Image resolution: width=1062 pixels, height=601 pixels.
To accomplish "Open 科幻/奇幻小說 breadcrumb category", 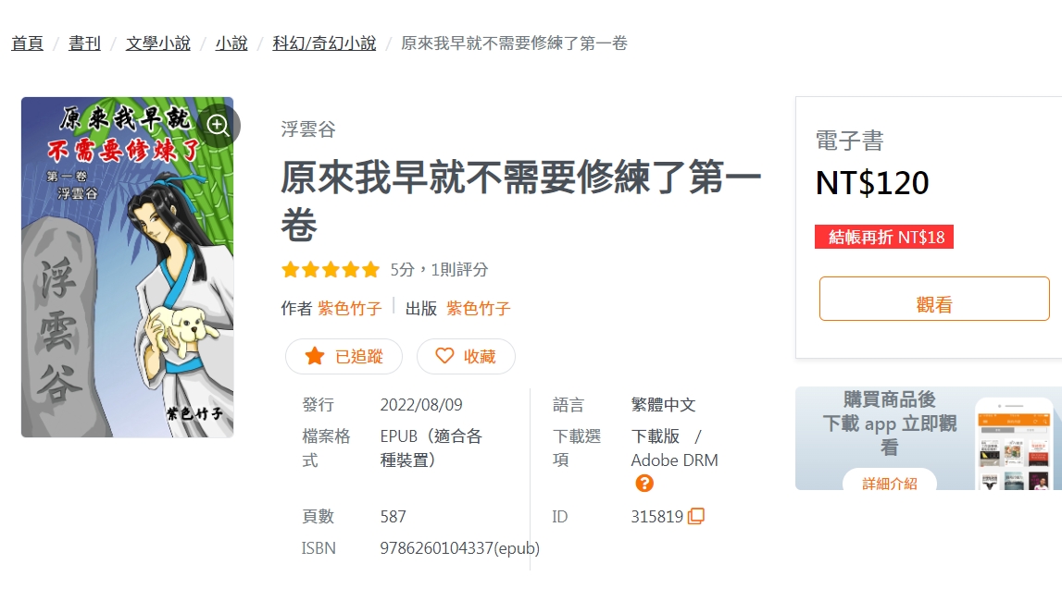I will pyautogui.click(x=324, y=43).
